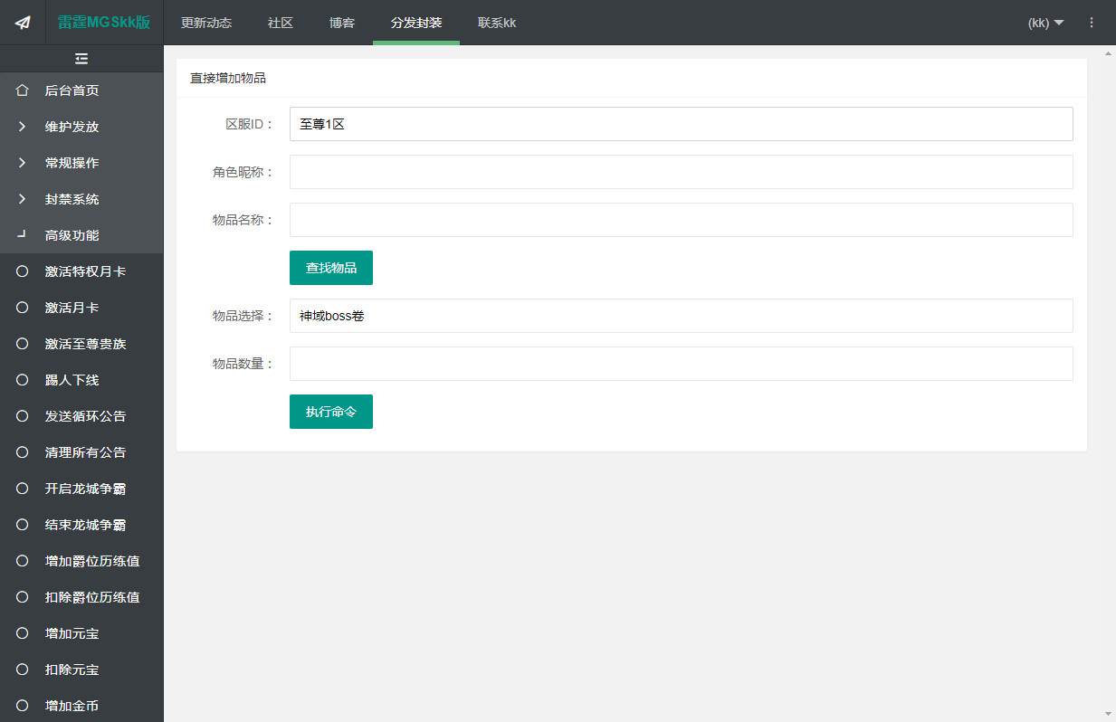Expand the 封禁系统 sidebar group
This screenshot has width=1116, height=722.
click(72, 199)
